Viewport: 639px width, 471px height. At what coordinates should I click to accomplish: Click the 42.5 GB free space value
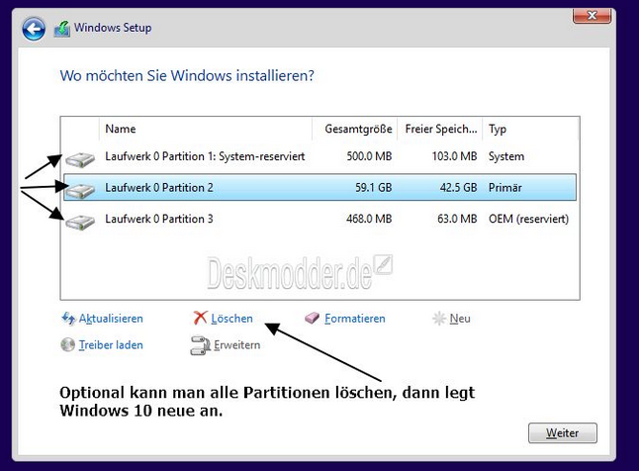pyautogui.click(x=458, y=188)
